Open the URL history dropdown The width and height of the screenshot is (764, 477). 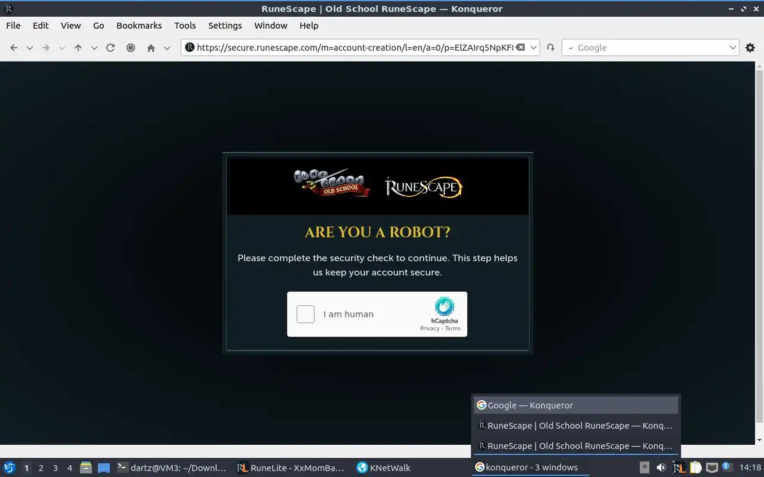[x=534, y=48]
